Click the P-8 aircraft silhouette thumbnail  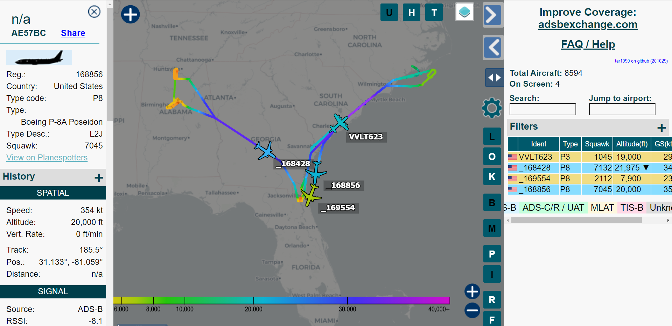tap(39, 58)
